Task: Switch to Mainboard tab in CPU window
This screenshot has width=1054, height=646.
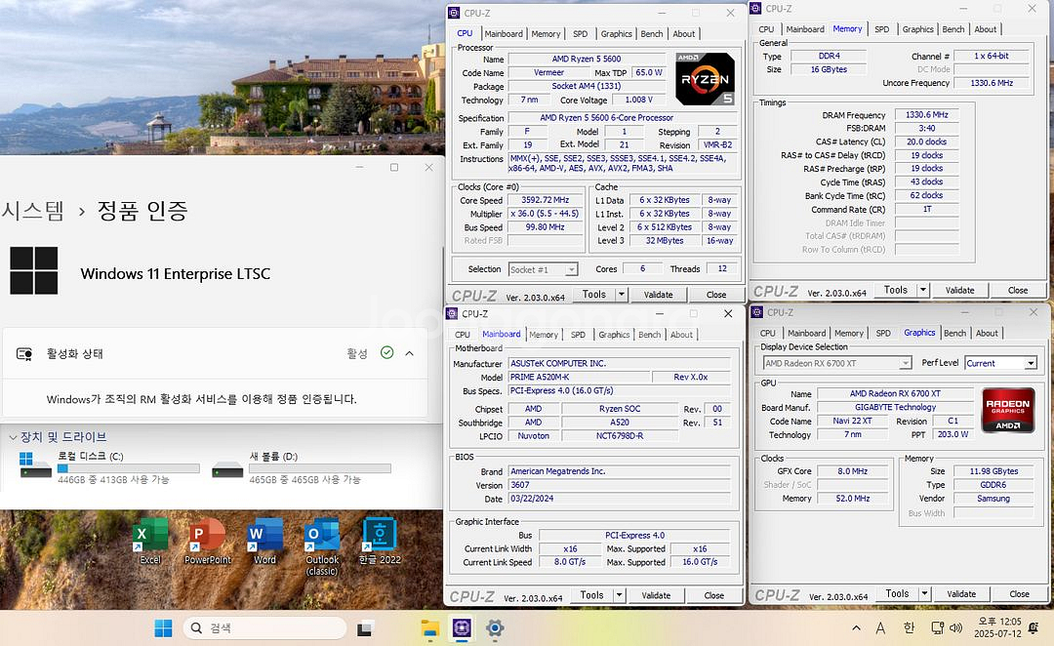Action: [504, 33]
